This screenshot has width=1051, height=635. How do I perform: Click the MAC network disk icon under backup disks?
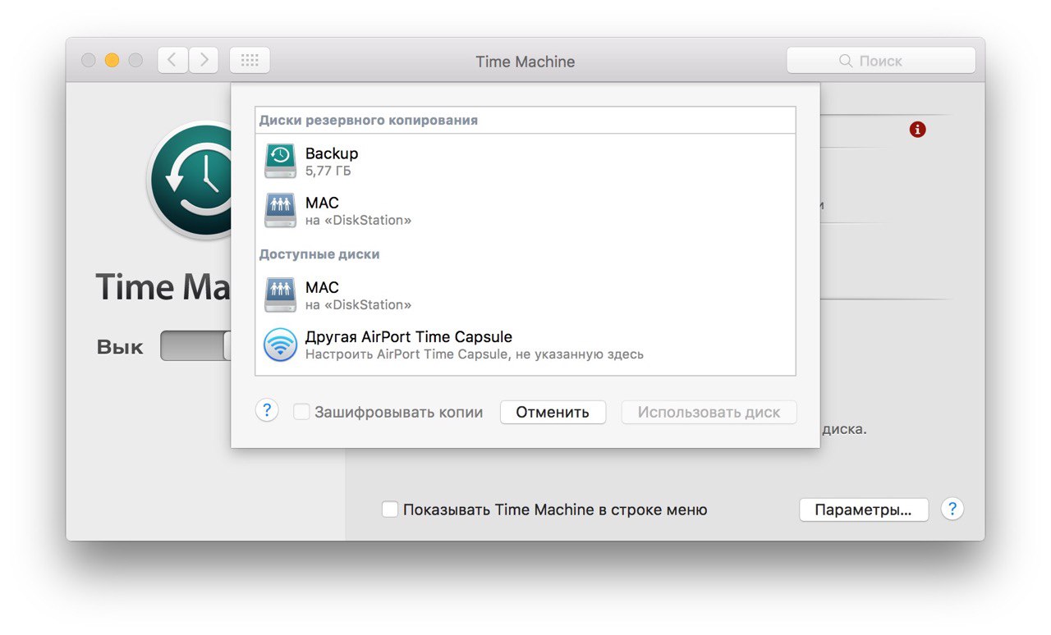[x=280, y=211]
